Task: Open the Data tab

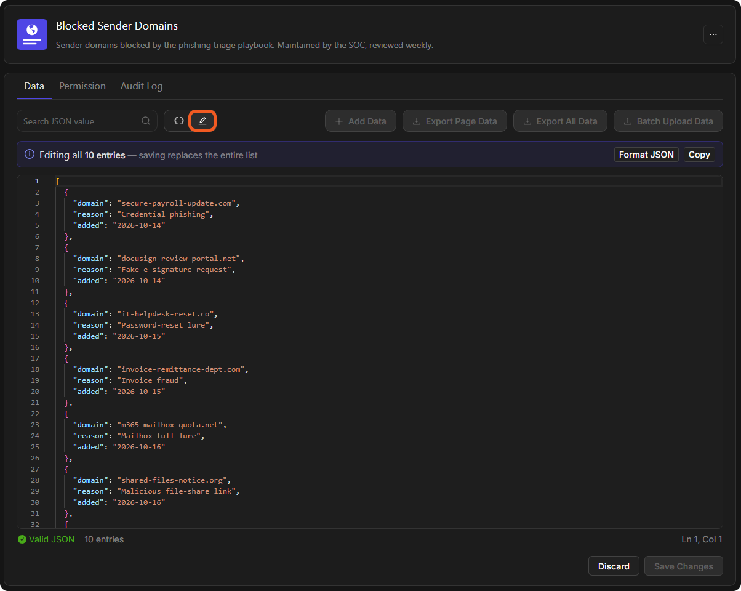Action: pos(34,86)
